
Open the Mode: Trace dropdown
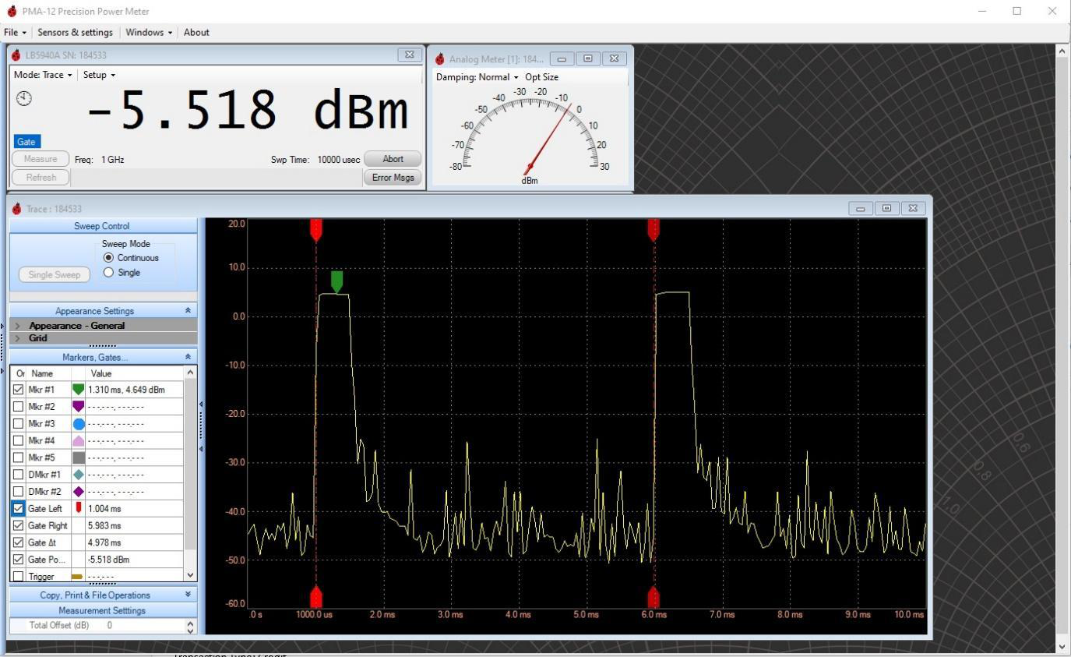[43, 75]
